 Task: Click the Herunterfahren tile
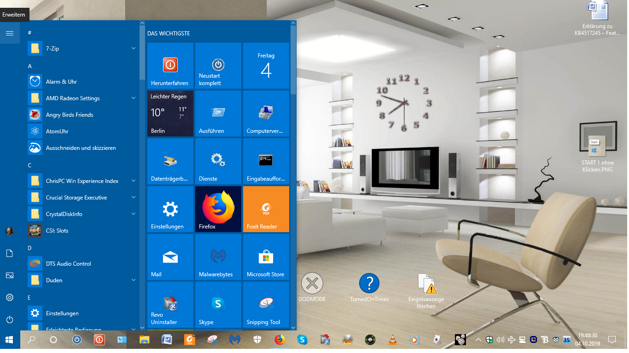(170, 66)
